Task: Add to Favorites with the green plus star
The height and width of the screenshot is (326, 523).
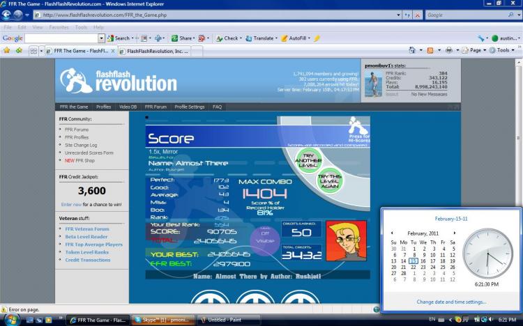Action: click(x=19, y=50)
